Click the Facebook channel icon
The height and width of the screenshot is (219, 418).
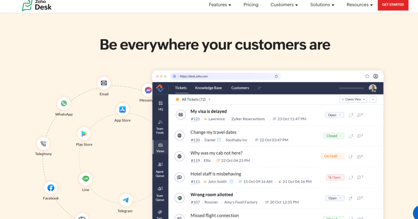tap(51, 188)
